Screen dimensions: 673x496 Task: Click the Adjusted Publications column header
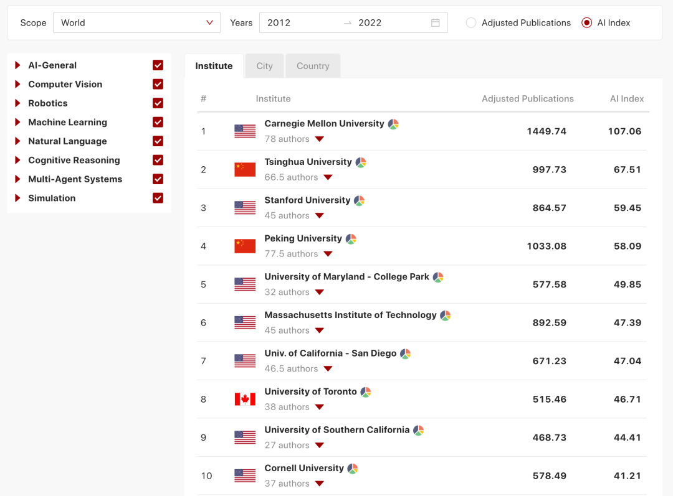(x=528, y=98)
